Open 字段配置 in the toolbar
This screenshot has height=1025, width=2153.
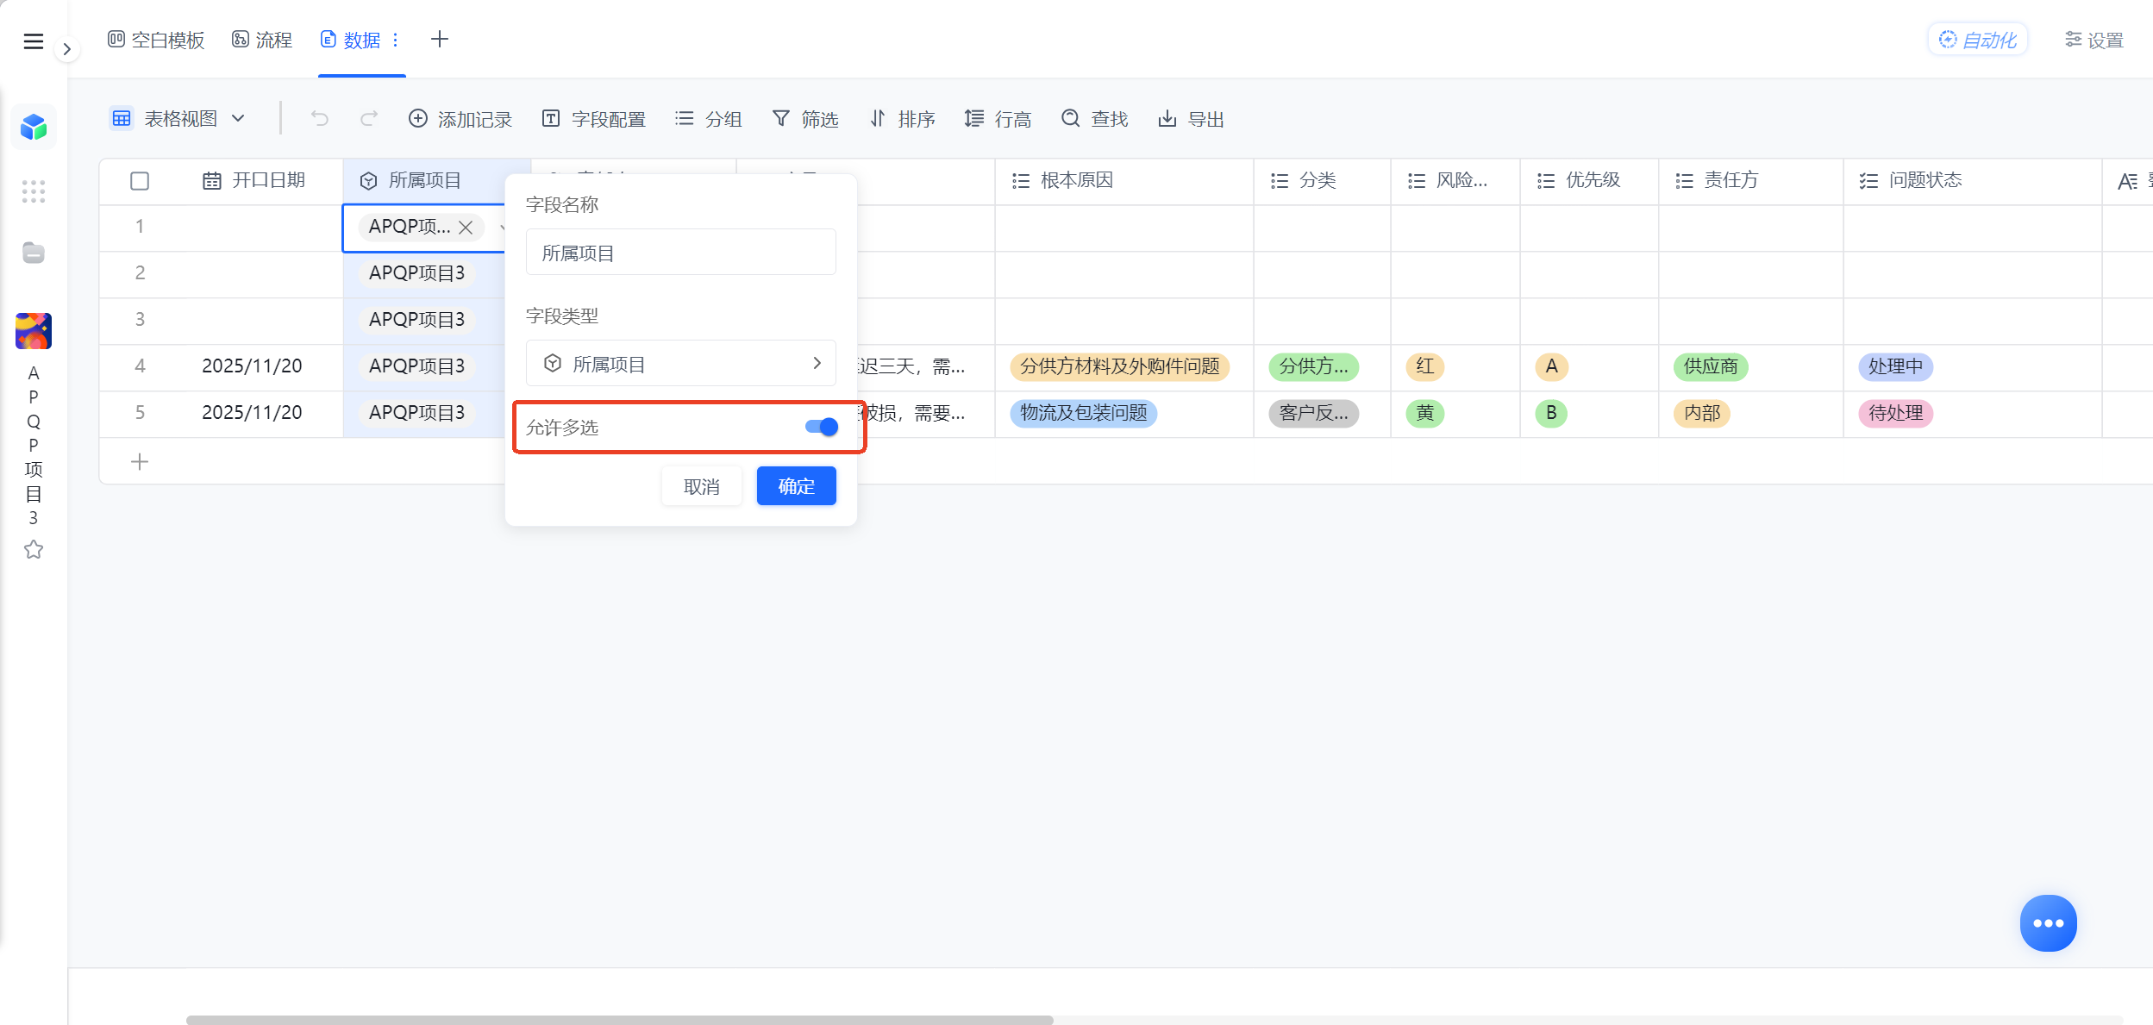point(594,119)
